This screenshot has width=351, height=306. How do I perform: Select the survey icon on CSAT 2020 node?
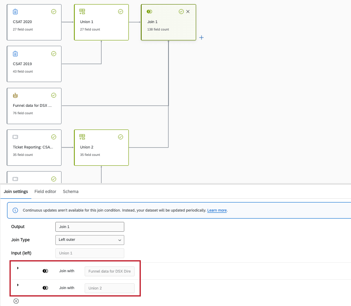click(x=15, y=12)
